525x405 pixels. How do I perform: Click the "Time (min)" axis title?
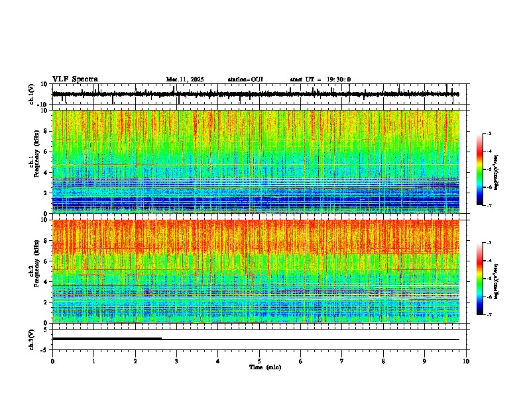(x=265, y=367)
